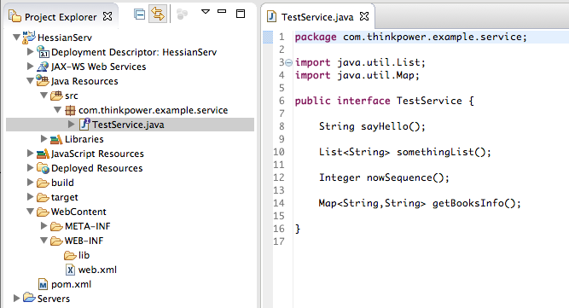Click the Libraries books icon
569x308 pixels.
pyautogui.click(x=56, y=139)
